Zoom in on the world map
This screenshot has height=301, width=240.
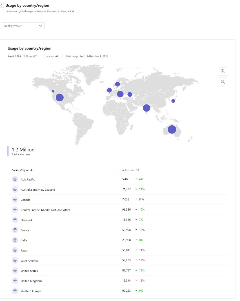pos(223,72)
